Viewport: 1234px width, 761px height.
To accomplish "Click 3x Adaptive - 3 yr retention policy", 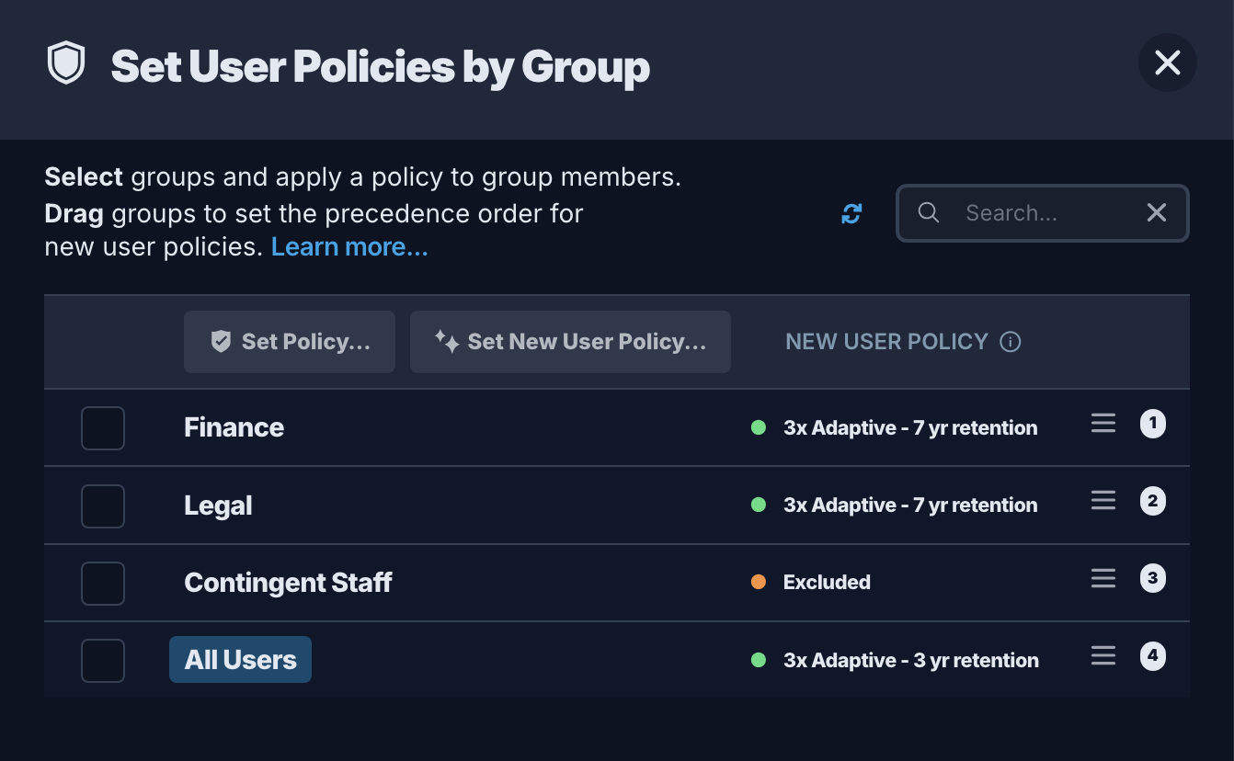I will click(911, 660).
